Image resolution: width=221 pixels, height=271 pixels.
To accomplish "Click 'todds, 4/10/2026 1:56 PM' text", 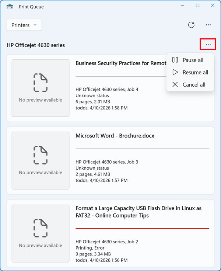I will click(102, 260).
